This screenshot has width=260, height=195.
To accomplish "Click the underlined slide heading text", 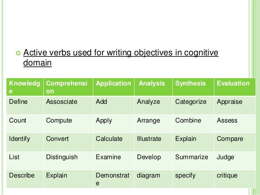I will (121, 58).
